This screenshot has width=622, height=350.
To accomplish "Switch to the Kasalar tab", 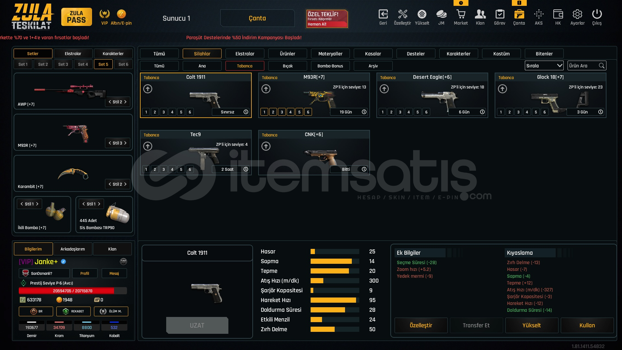I will (x=373, y=54).
